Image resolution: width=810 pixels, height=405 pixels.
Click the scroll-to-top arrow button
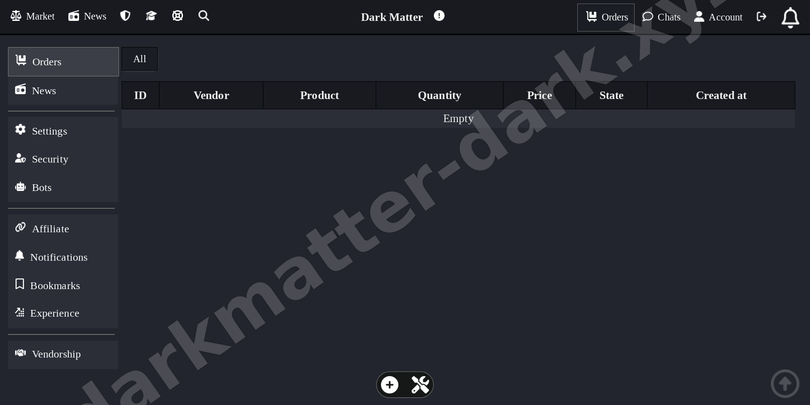point(785,384)
